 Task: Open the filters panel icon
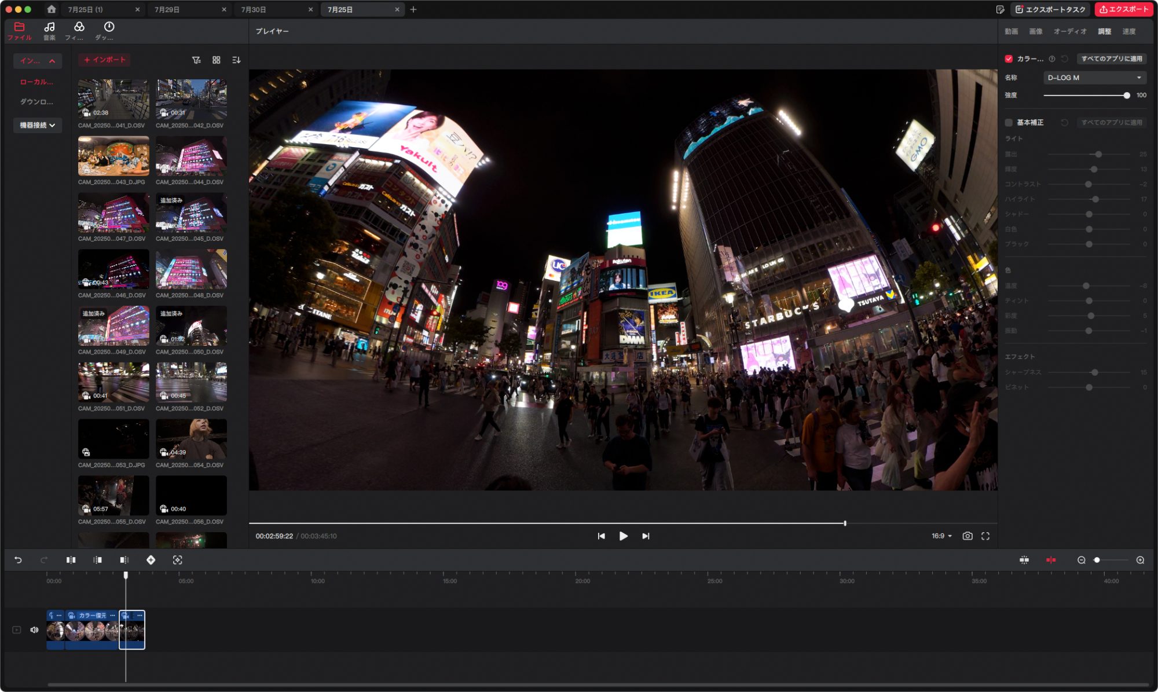coord(79,31)
